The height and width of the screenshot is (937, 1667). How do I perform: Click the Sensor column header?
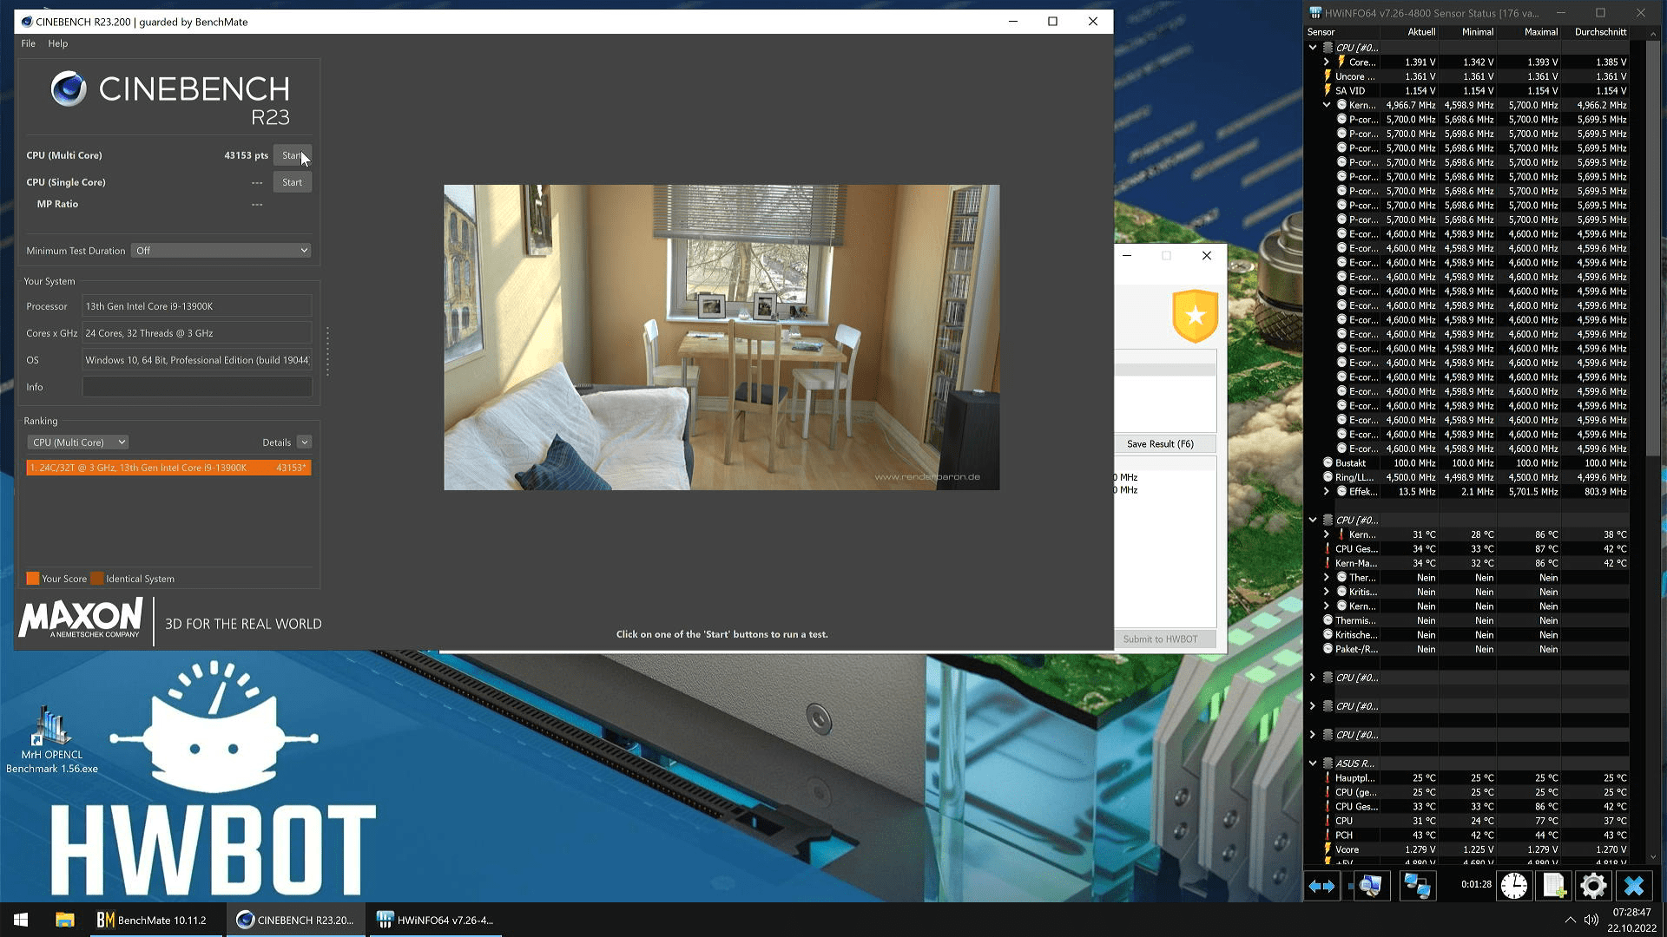(x=1340, y=32)
